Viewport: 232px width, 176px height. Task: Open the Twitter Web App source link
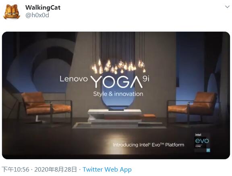107,169
